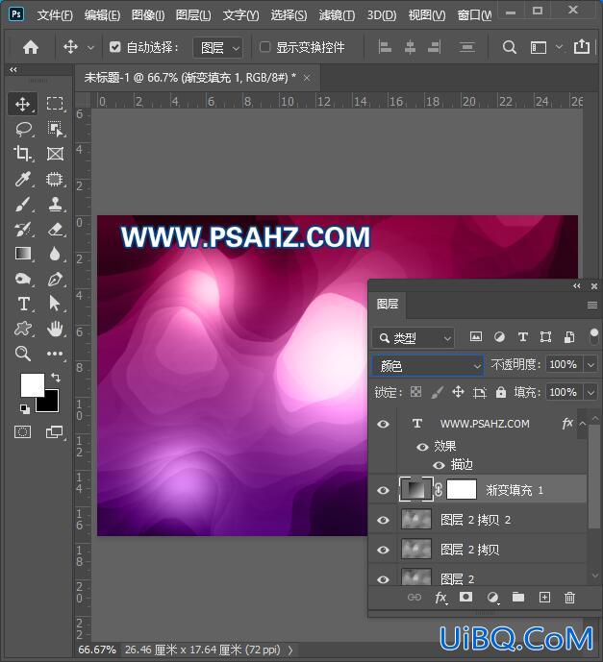Viewport: 603px width, 662px height.
Task: Select the Object Selection tool
Action: point(55,129)
